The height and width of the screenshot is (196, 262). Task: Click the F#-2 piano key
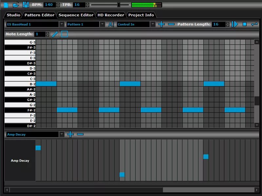tap(20, 110)
